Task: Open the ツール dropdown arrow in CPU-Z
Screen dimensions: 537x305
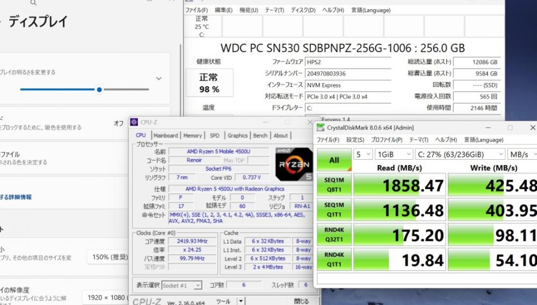Action: pyautogui.click(x=241, y=301)
